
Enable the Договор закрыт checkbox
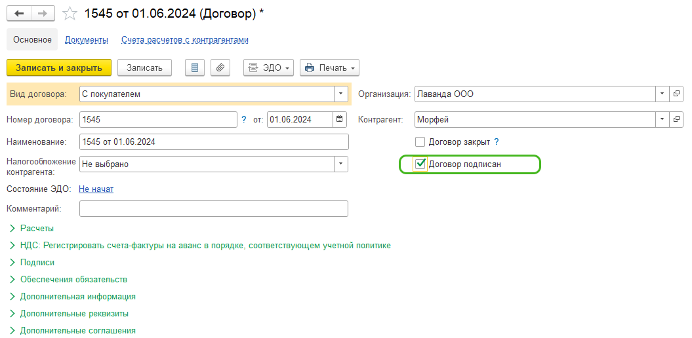pyautogui.click(x=420, y=141)
